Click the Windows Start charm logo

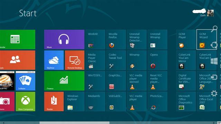coord(214,61)
